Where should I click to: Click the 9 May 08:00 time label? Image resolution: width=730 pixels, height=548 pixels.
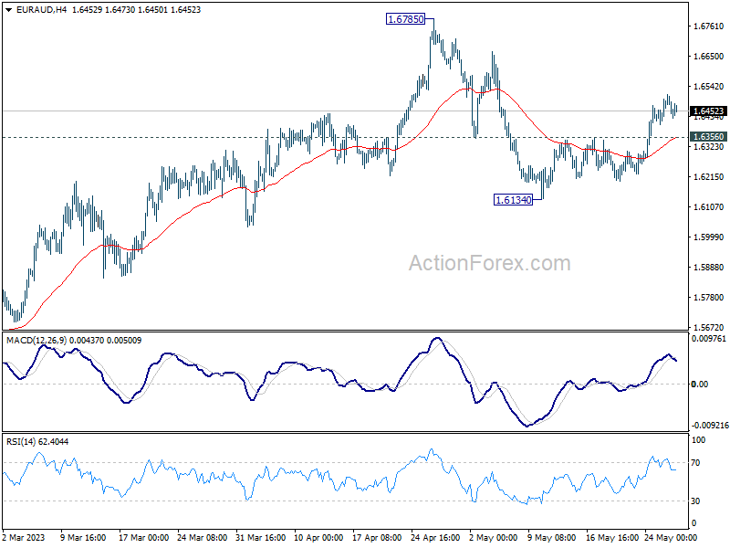[x=552, y=538]
